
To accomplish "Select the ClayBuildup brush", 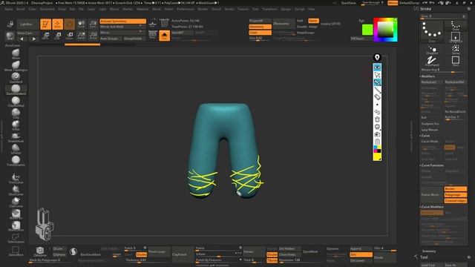I will tap(16, 102).
